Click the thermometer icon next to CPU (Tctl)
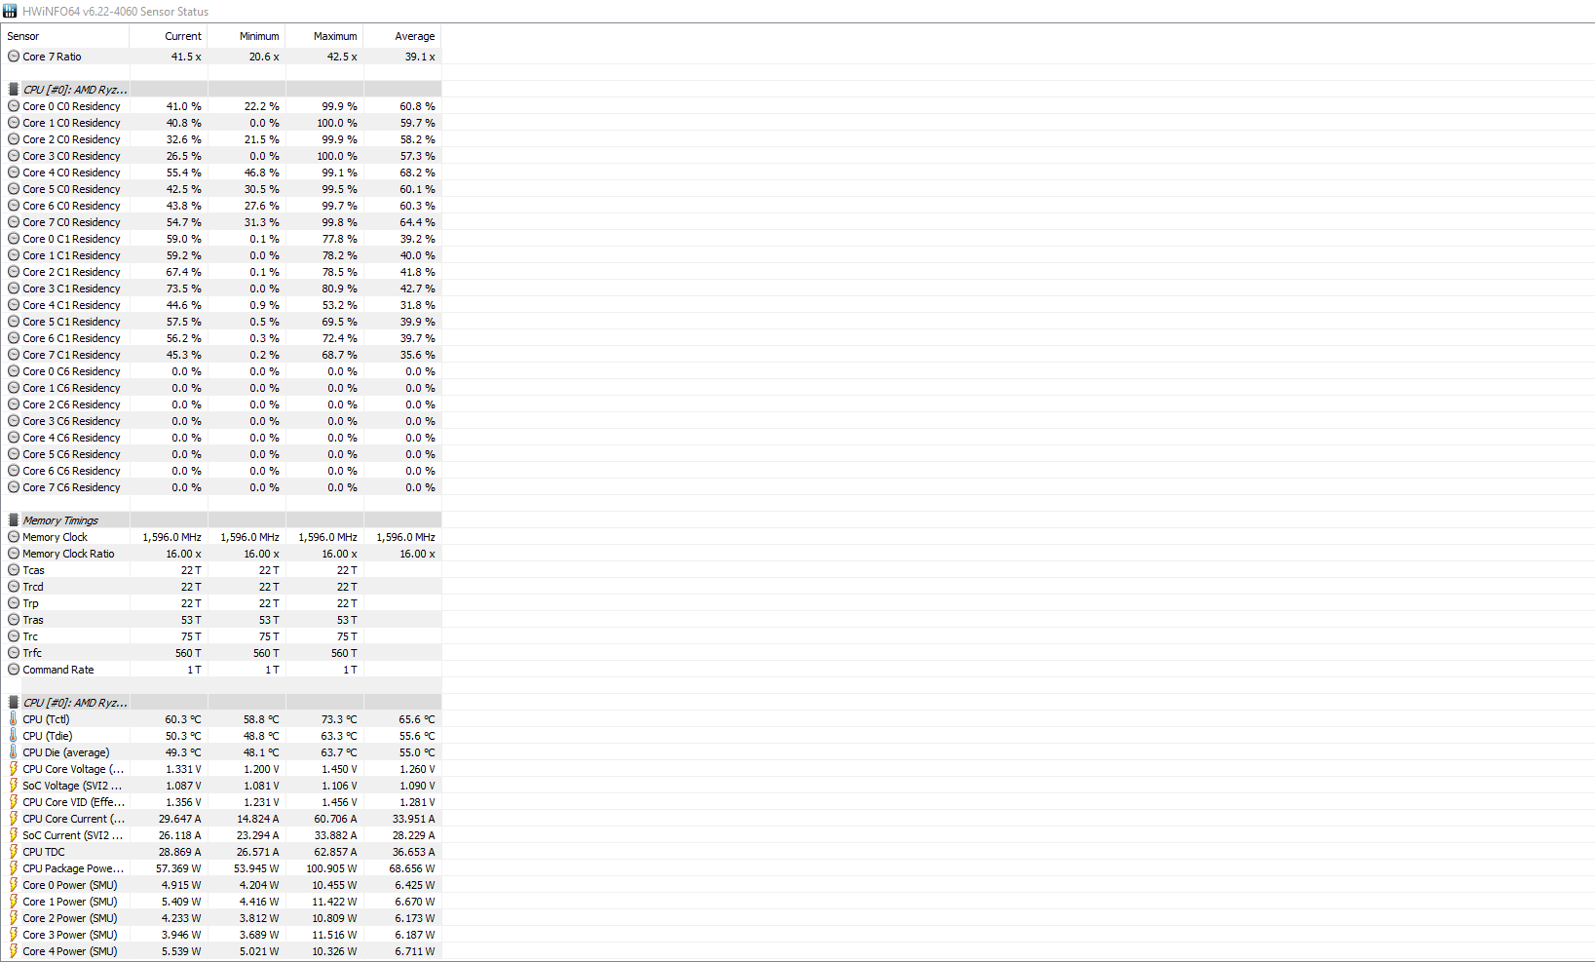The width and height of the screenshot is (1595, 962). tap(14, 719)
